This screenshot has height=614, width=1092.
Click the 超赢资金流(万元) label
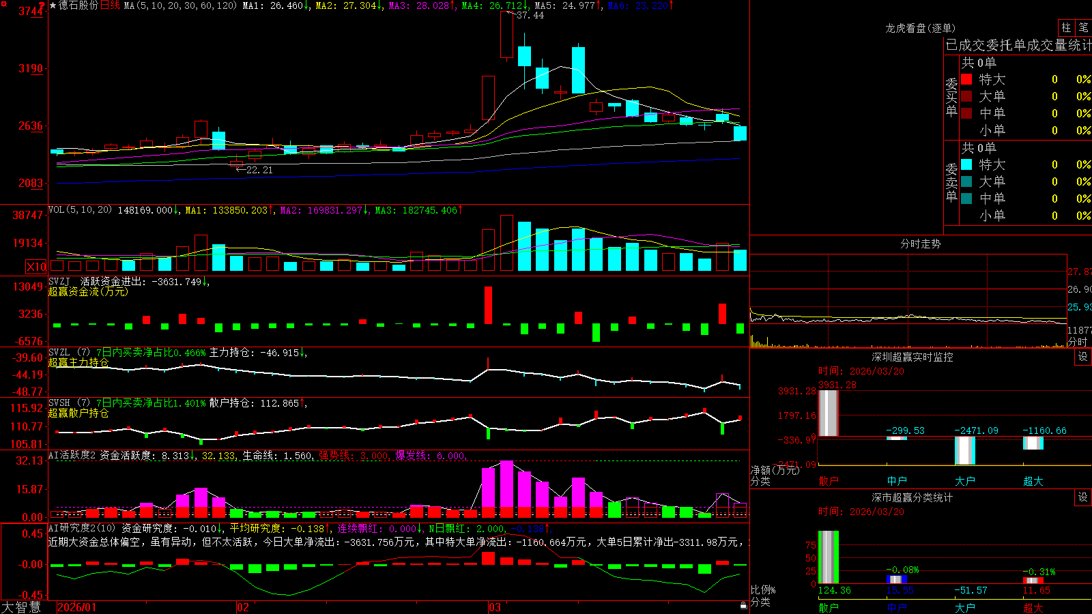coord(88,291)
